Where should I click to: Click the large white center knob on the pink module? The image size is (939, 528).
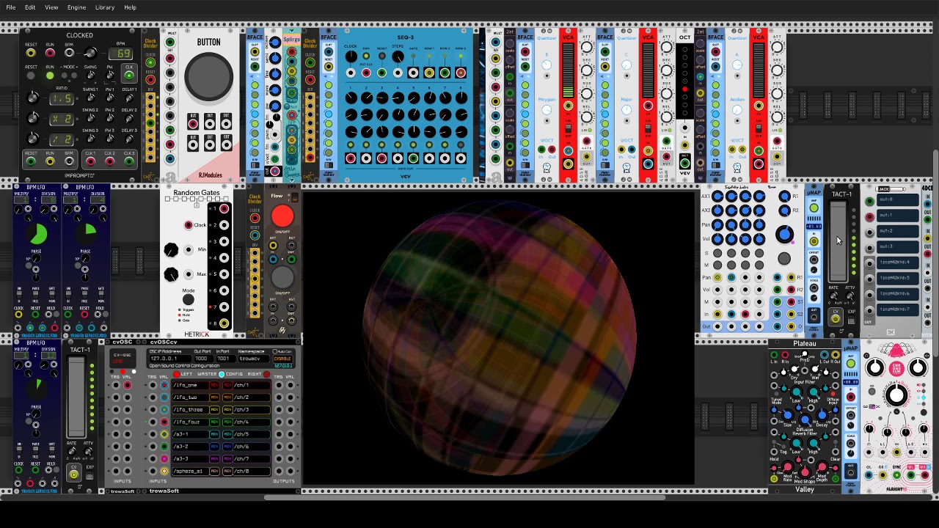tap(896, 396)
